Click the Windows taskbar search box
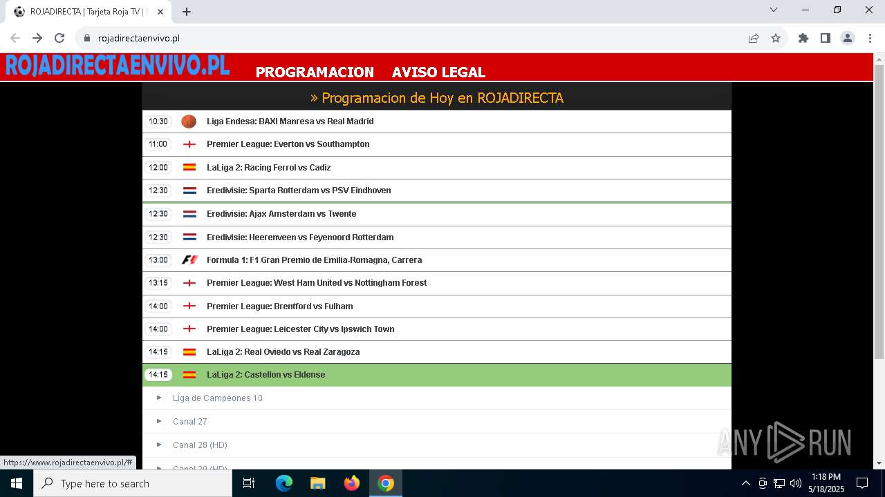This screenshot has height=497, width=885. 133,483
